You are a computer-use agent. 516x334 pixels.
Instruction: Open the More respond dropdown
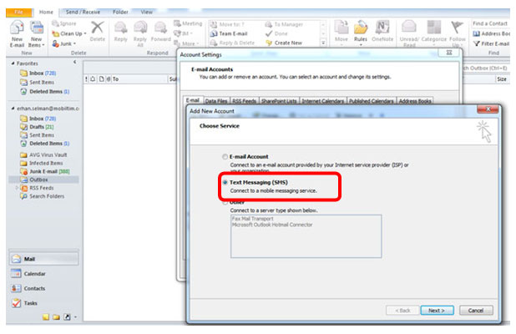[x=186, y=43]
